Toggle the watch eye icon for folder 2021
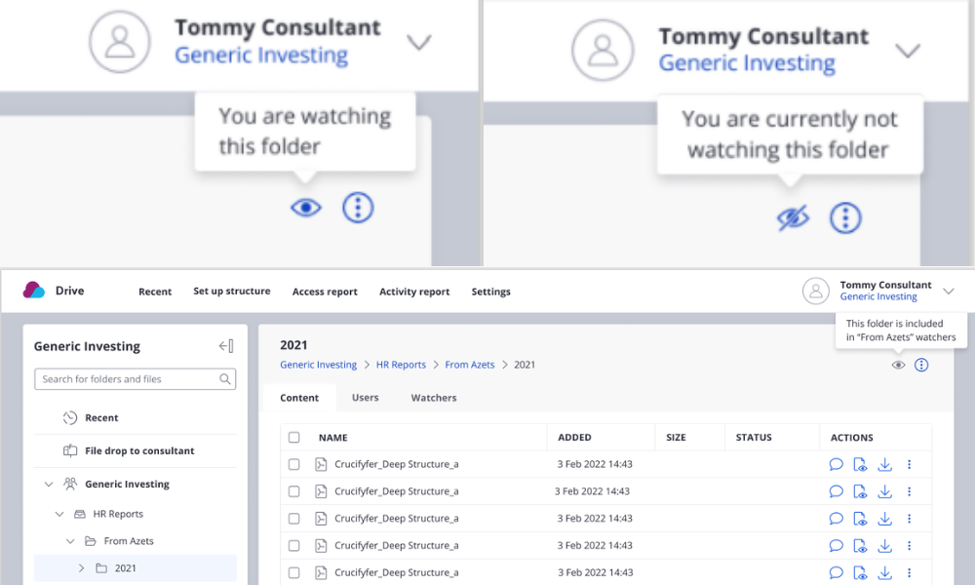975x585 pixels. [898, 365]
